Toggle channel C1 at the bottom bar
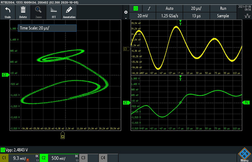The image size is (252, 162). [x=4, y=158]
